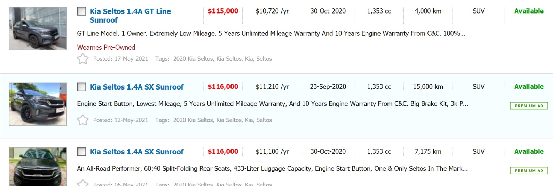Viewport: 557px width, 186px height.
Task: Visit the Wearnes Pre-Owned dealer page
Action: [106, 47]
